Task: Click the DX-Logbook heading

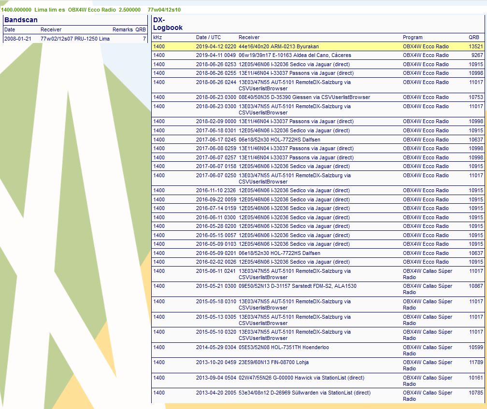Action: pos(168,24)
